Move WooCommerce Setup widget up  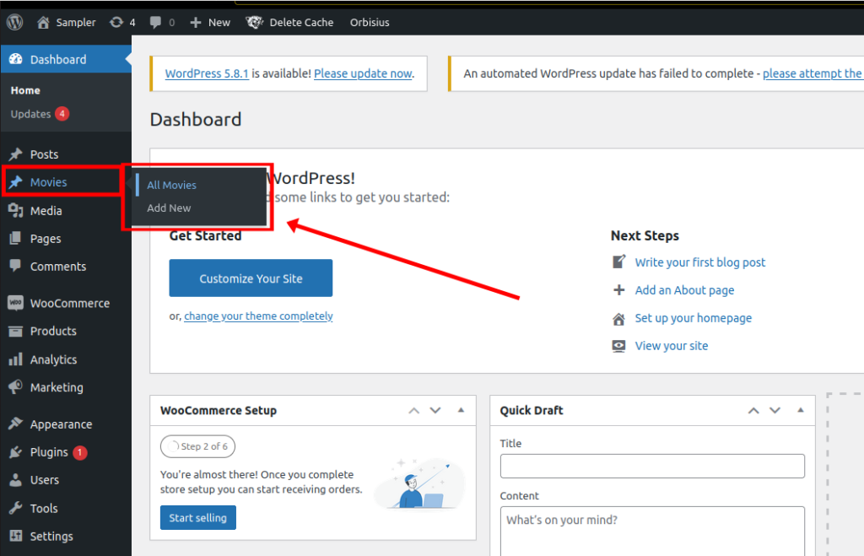click(413, 411)
